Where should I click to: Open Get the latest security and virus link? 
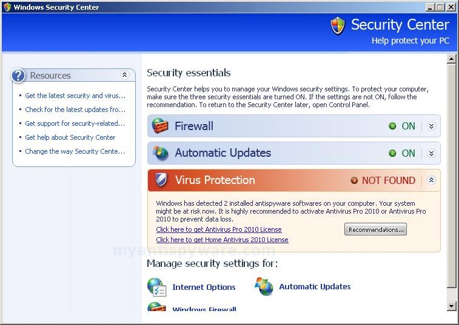pyautogui.click(x=75, y=96)
